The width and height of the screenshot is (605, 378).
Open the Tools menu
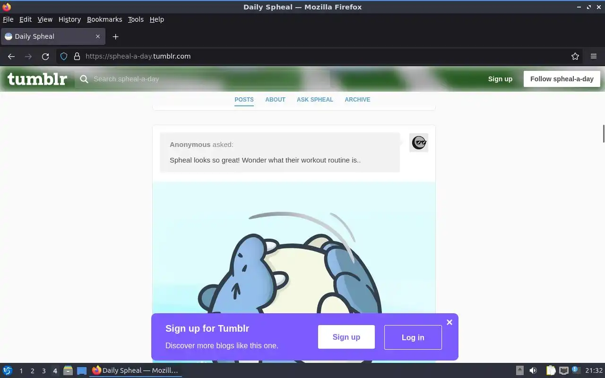click(x=136, y=19)
